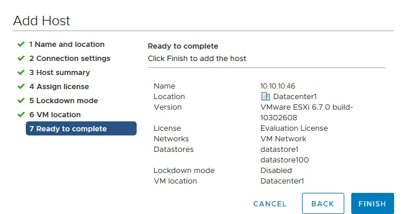Image resolution: width=407 pixels, height=214 pixels.
Task: Return to step 5 Lockdown mode
Action: 63,100
